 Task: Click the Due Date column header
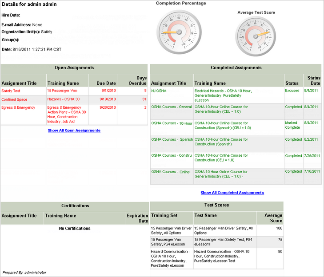coord(106,83)
